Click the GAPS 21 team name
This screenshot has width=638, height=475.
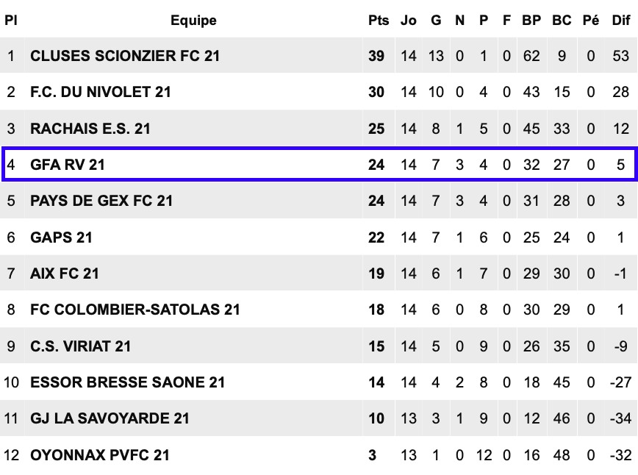point(61,238)
